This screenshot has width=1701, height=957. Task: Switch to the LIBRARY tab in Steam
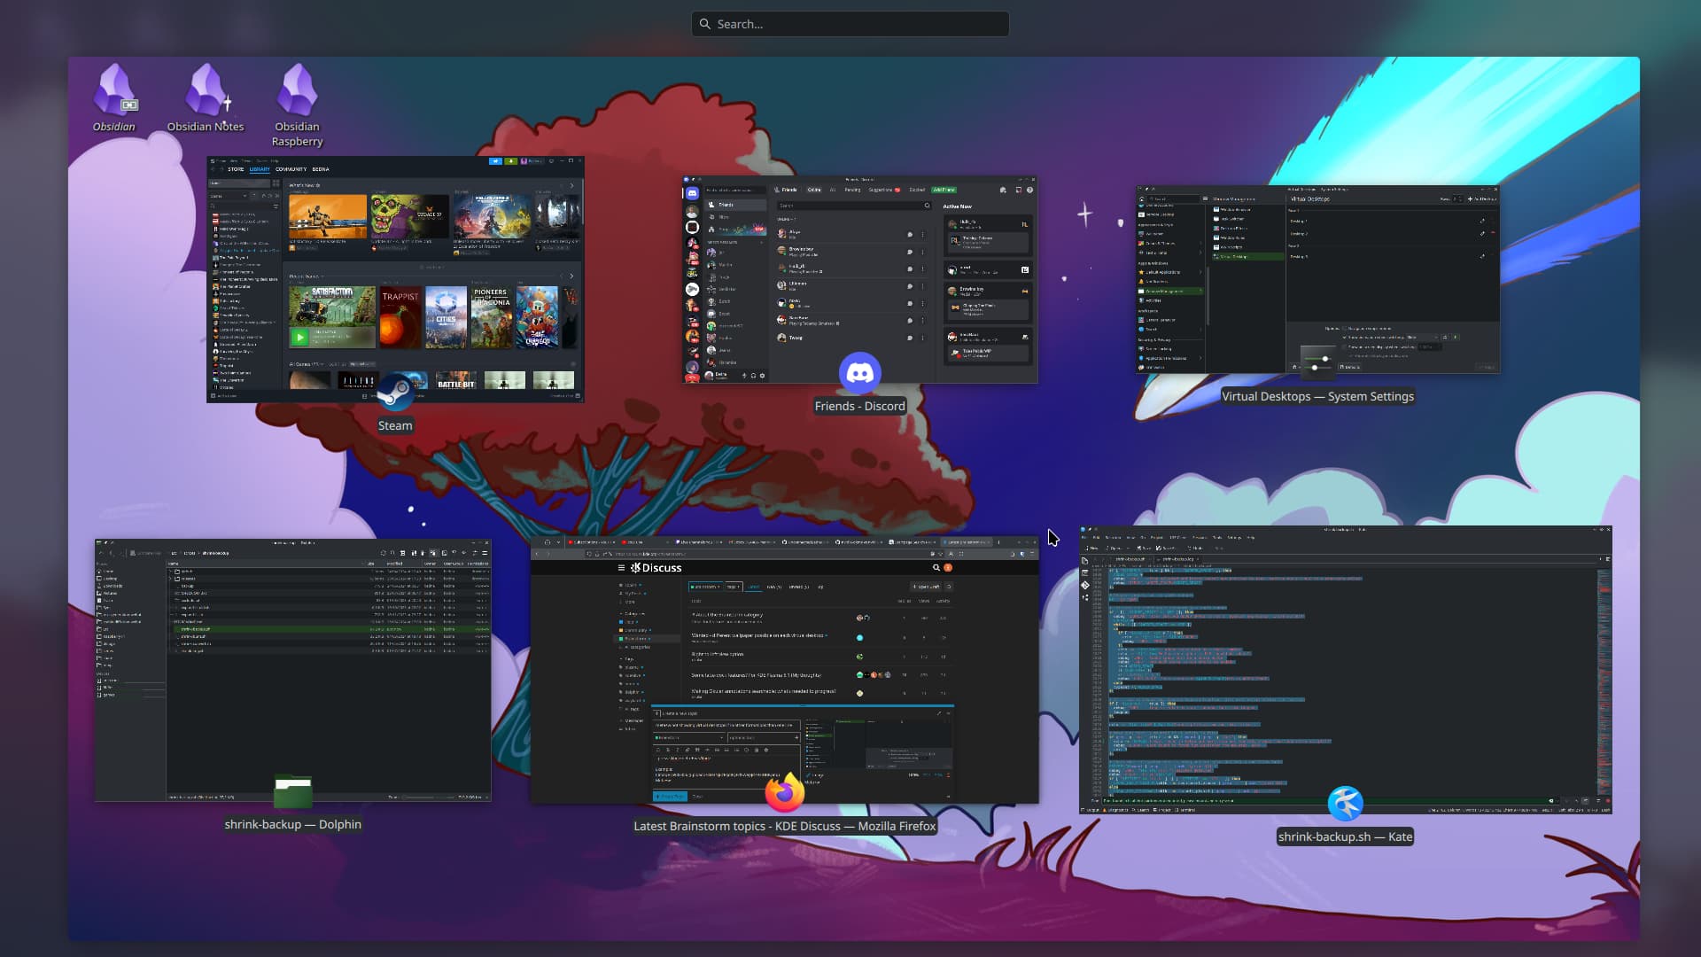[x=260, y=169]
